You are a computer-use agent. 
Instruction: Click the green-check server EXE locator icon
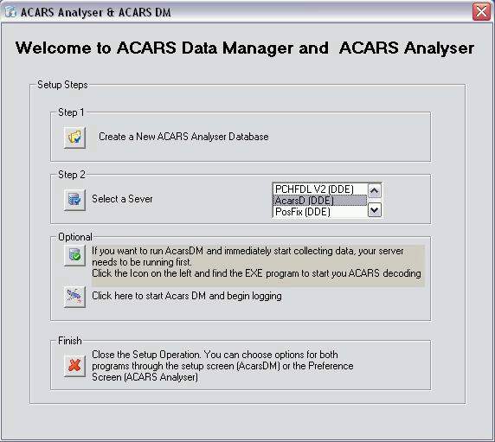pos(74,255)
